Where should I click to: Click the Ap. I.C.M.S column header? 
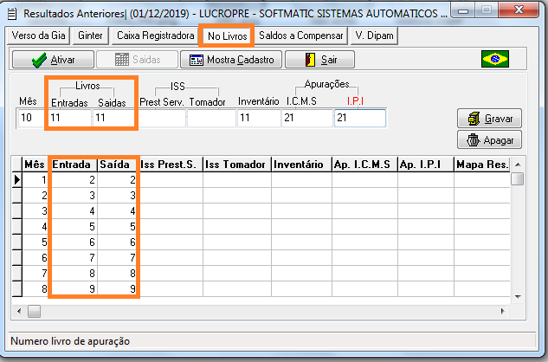coord(364,165)
